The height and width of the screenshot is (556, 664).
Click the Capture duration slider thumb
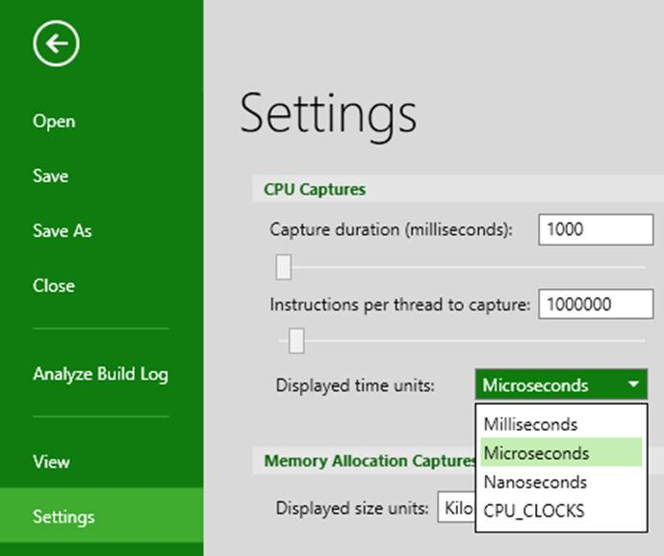283,267
